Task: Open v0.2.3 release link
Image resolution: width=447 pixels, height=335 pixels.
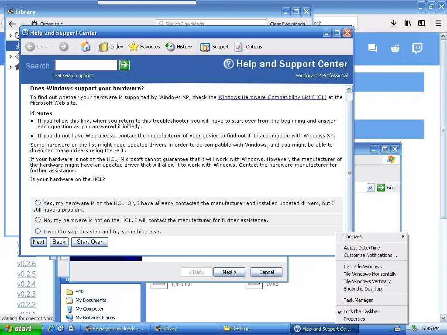Action: (x=27, y=294)
